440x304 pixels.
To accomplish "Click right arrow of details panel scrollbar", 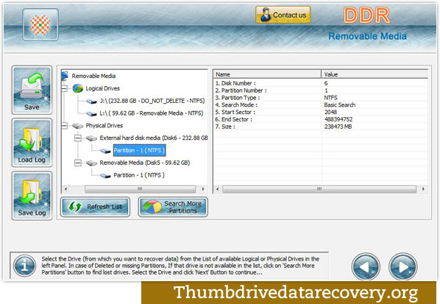I will pyautogui.click(x=423, y=189).
